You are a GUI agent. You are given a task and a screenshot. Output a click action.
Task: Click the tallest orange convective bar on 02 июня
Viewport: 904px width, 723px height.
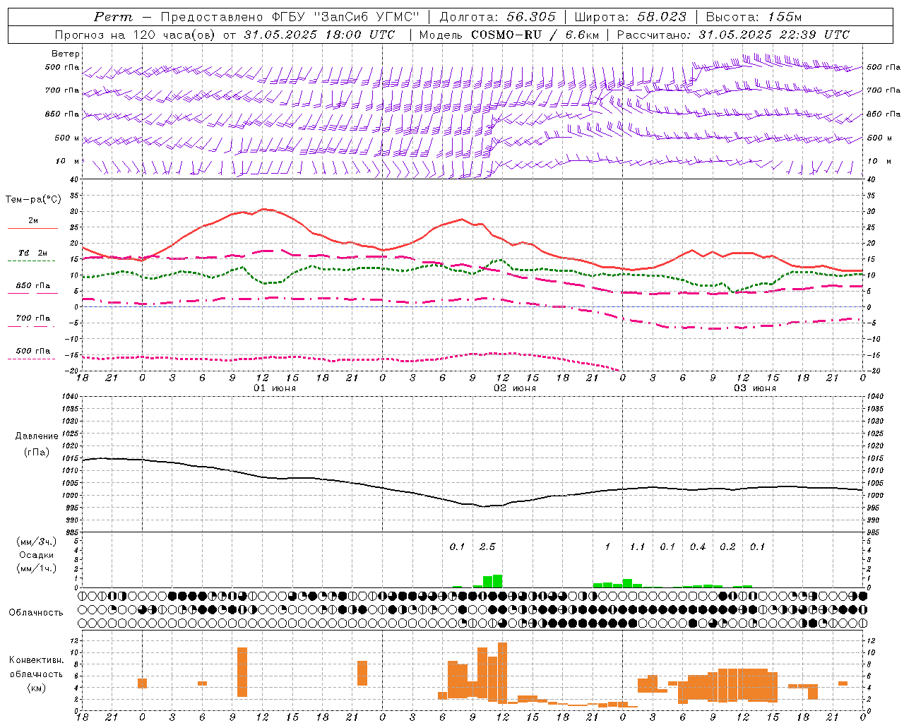[503, 673]
